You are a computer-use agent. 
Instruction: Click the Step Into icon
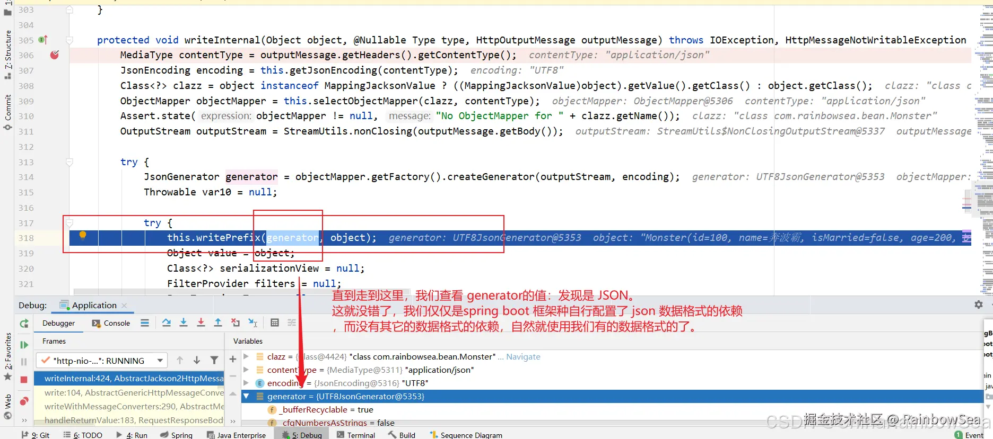coord(184,322)
